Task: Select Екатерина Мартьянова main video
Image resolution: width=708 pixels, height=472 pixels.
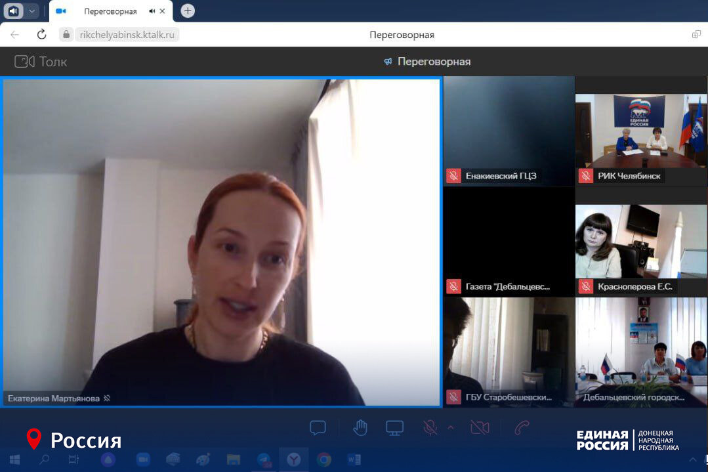Action: click(x=221, y=242)
